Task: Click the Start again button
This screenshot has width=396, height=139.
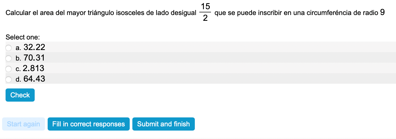Action: click(24, 124)
